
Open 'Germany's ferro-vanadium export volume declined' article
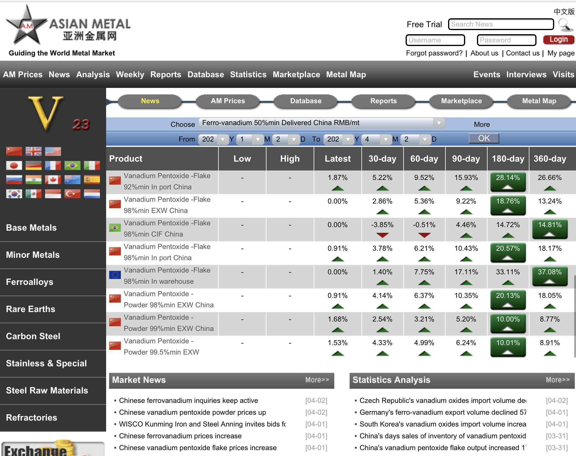(443, 412)
